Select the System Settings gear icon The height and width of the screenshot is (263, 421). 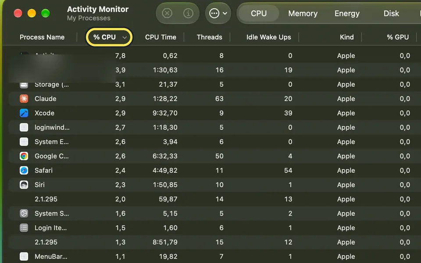coord(24,213)
